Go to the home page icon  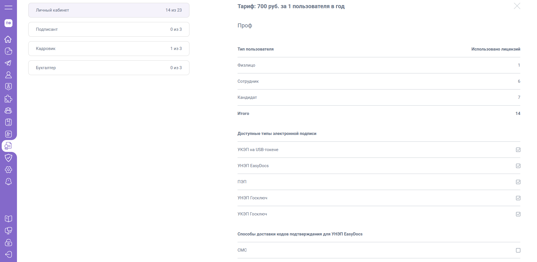coord(8,39)
